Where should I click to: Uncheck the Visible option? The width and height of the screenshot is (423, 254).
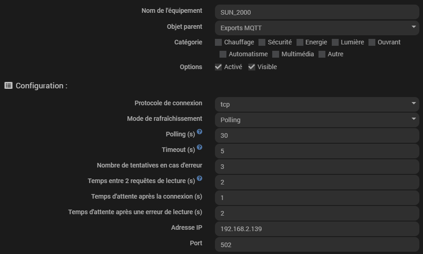tap(252, 67)
